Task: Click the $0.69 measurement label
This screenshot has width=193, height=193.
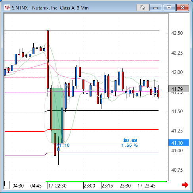Action: (130, 140)
